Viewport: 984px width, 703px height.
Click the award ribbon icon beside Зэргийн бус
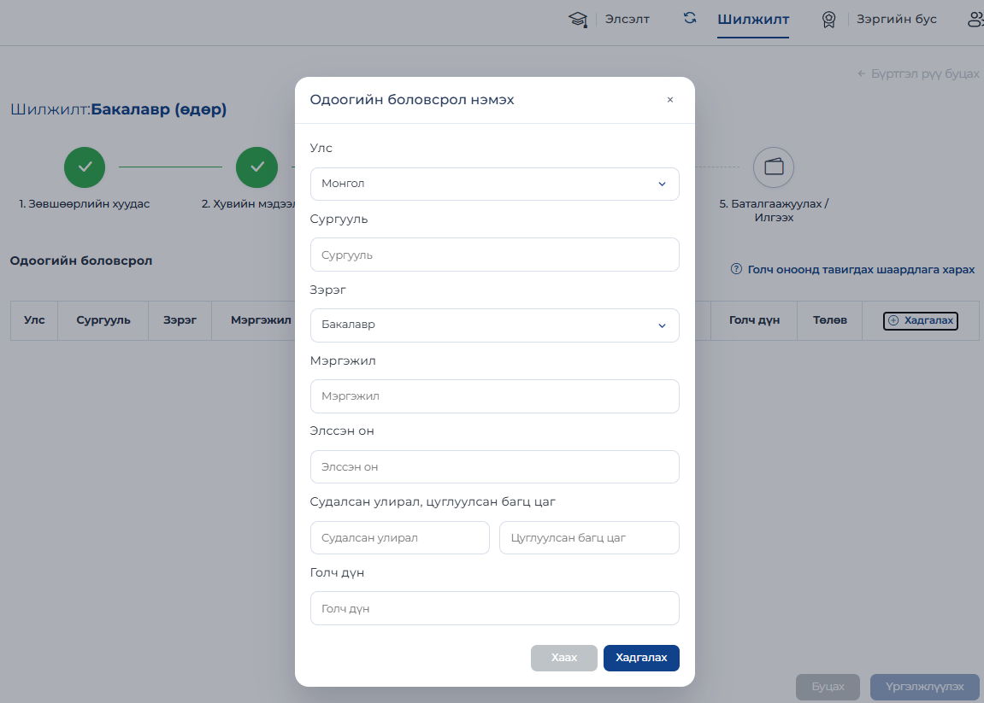[829, 20]
